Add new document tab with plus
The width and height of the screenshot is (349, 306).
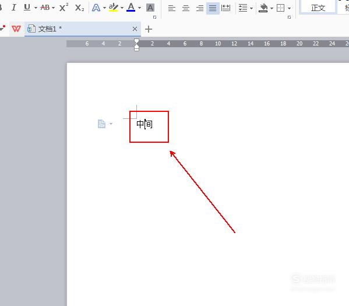pos(149,29)
